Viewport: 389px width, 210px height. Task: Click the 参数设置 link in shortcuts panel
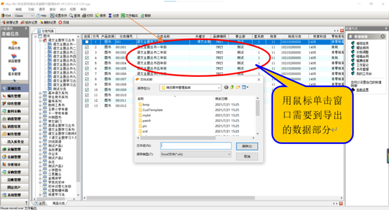point(362,90)
